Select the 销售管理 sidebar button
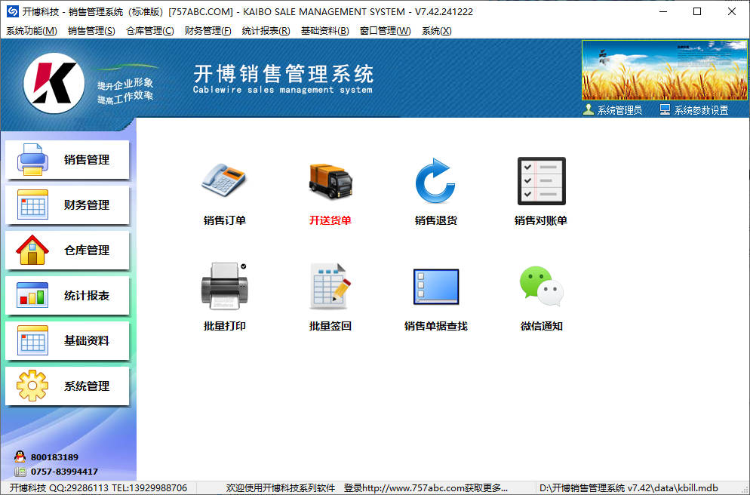This screenshot has height=495, width=750. tap(67, 160)
